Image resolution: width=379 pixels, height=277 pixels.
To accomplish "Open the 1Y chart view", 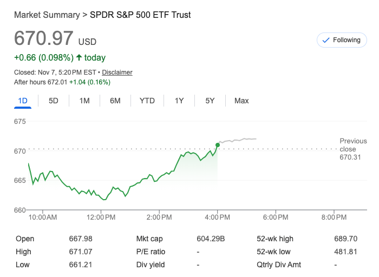I will 179,101.
